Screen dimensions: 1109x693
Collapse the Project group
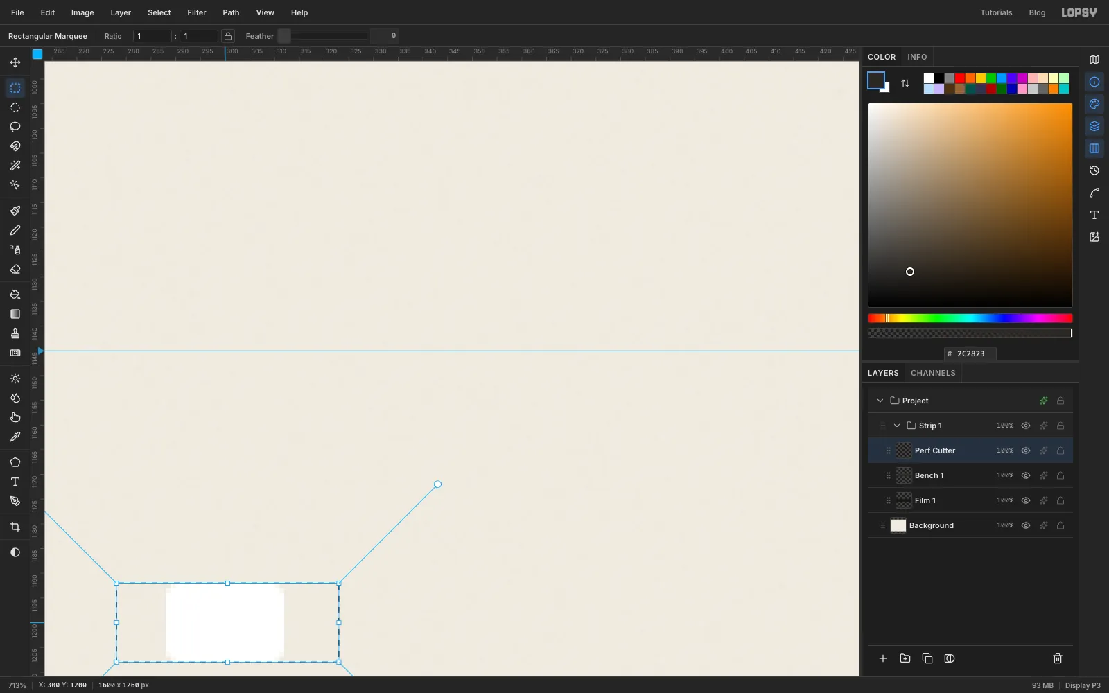880,401
